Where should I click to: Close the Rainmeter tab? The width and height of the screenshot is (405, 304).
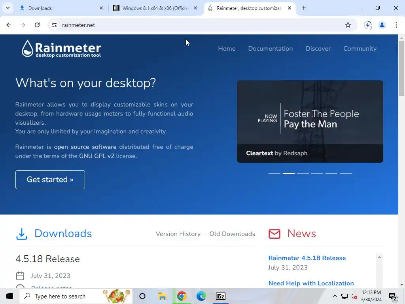tap(290, 8)
